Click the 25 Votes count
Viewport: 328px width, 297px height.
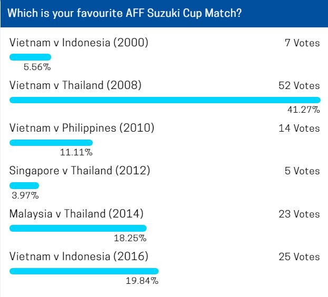pyautogui.click(x=299, y=257)
